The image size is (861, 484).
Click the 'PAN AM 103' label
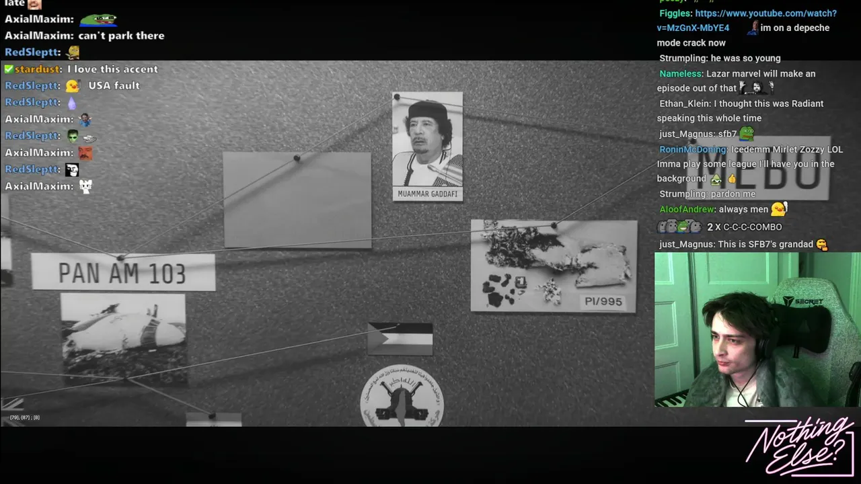pos(122,273)
